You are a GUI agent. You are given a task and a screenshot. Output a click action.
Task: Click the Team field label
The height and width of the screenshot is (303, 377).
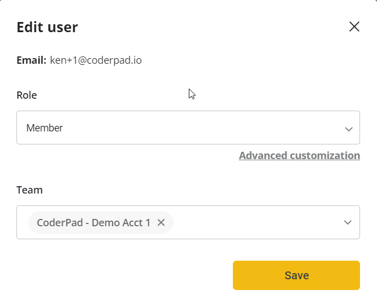tap(29, 190)
